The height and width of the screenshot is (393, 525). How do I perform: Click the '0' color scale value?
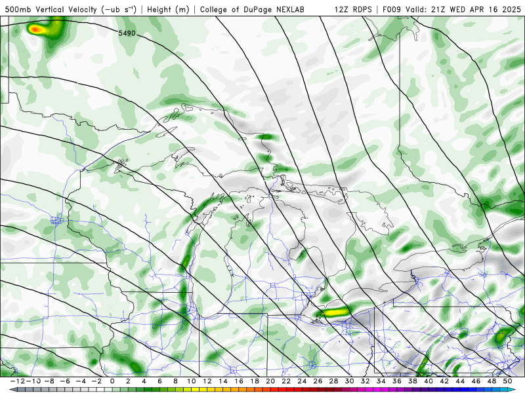112,381
